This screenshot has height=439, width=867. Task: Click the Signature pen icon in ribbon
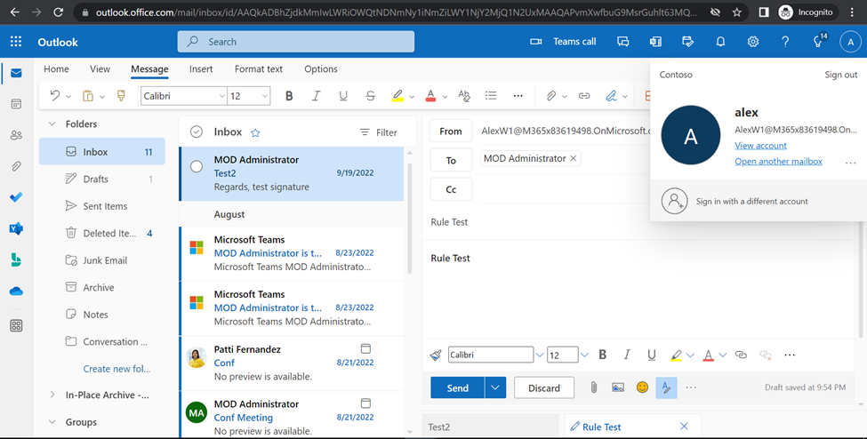611,96
